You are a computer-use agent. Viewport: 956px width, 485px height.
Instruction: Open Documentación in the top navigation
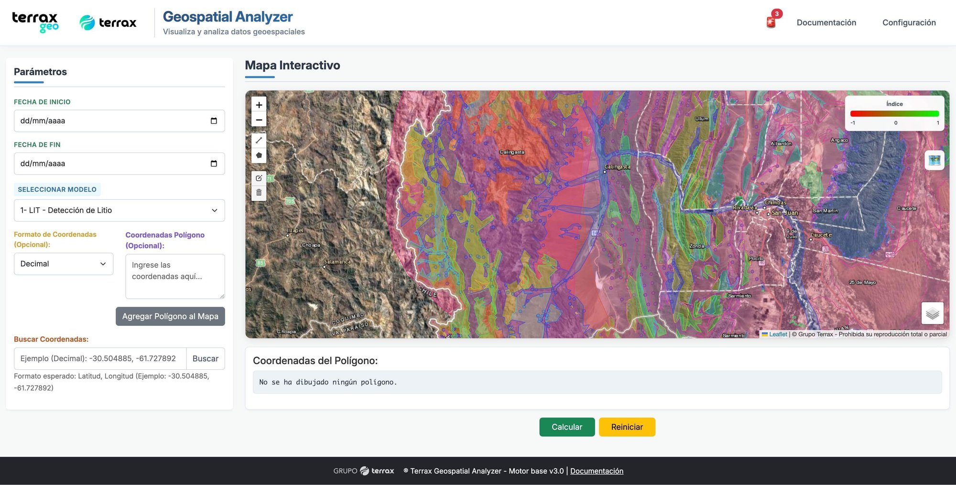(x=826, y=22)
